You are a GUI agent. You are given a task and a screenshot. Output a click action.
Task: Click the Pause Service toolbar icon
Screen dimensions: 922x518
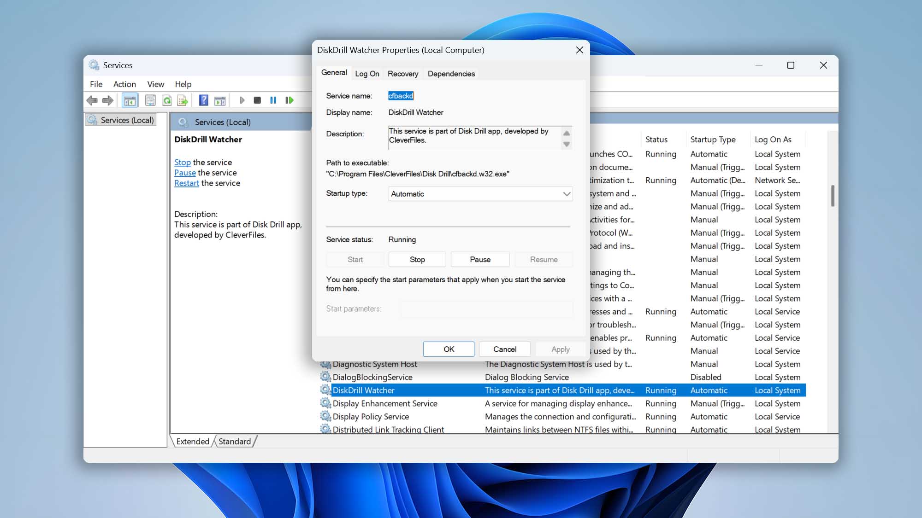point(273,100)
